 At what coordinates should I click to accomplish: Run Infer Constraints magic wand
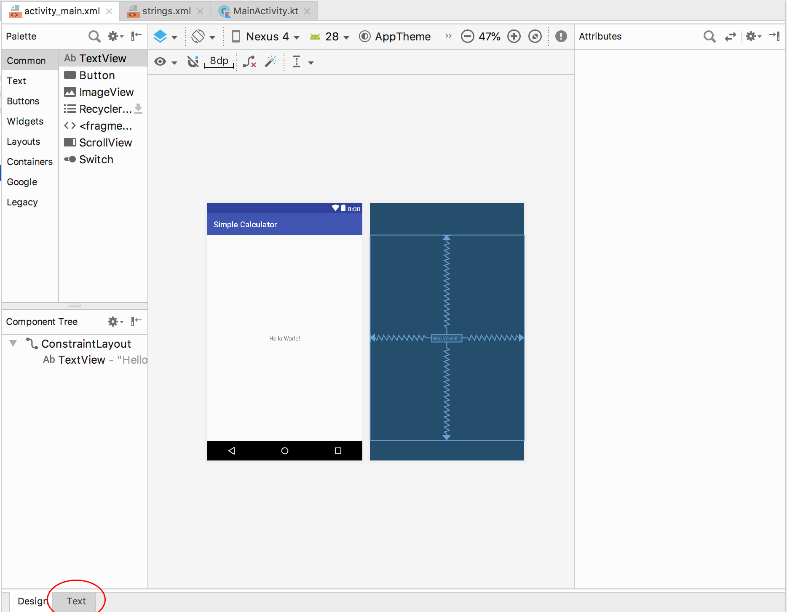point(270,62)
